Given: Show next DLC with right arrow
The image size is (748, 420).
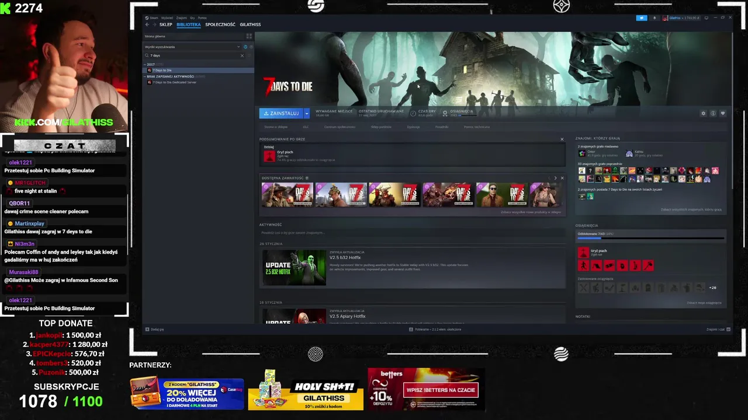Looking at the screenshot, I should click(x=555, y=178).
